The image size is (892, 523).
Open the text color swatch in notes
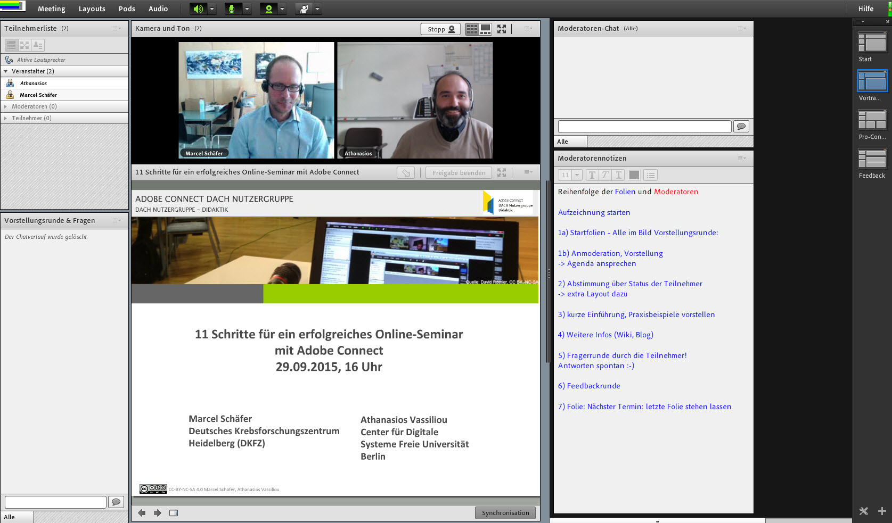pos(634,175)
